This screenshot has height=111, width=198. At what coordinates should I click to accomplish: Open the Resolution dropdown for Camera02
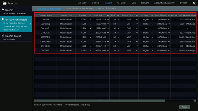point(108,24)
